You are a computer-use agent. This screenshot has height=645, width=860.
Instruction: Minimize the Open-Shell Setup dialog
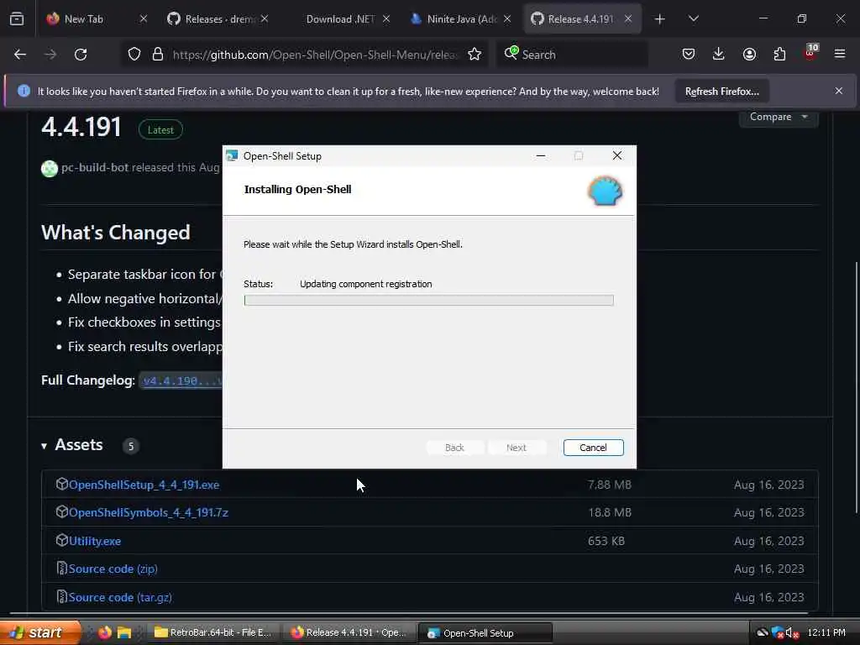click(x=541, y=155)
